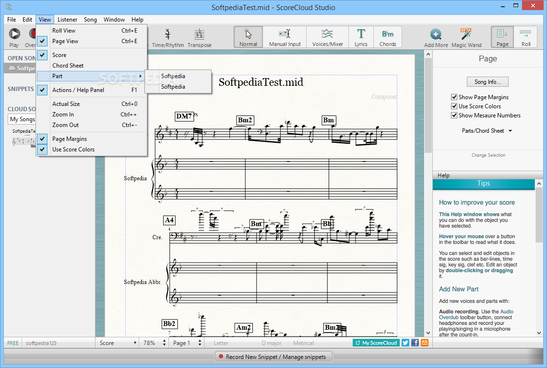This screenshot has height=368, width=547.
Task: Open the Parts/Chord Sheet dropdown
Action: (x=487, y=131)
